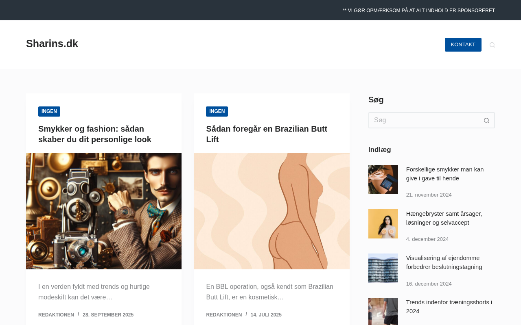Click the Brazilian Butt Lift illustration
Screen dimensions: 521x325
(271, 211)
